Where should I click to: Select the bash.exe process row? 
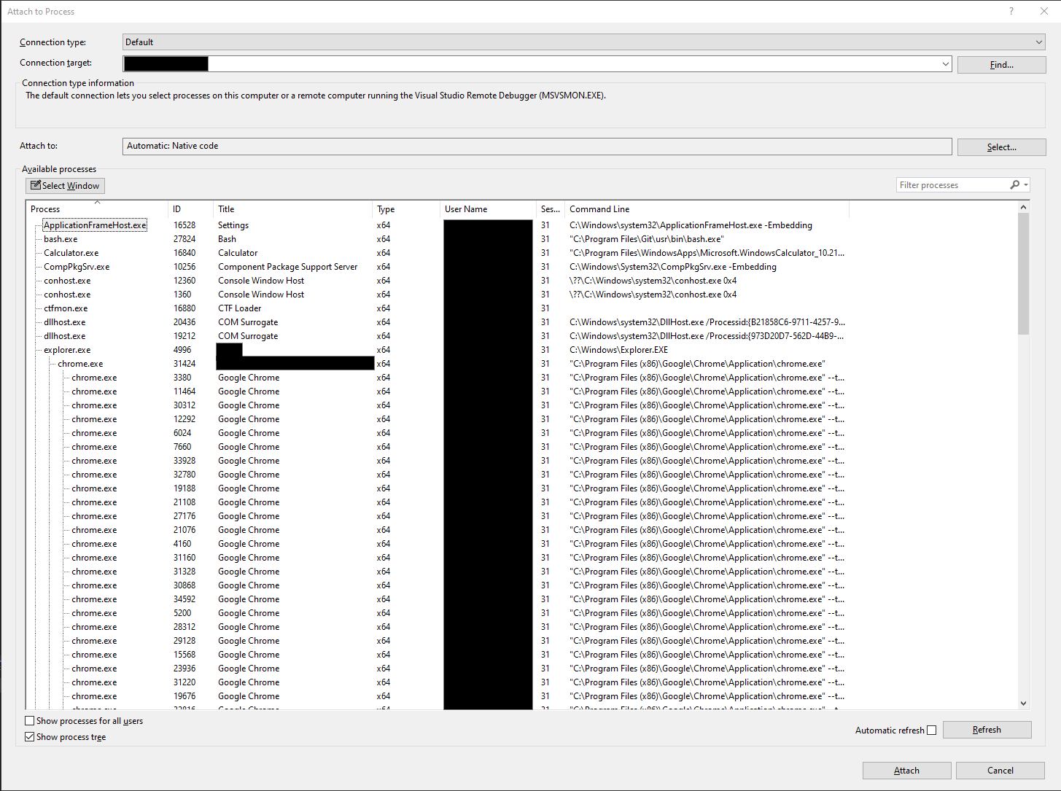61,239
